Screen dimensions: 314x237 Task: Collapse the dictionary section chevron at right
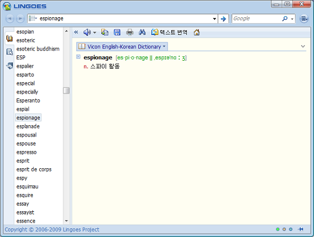pos(303,46)
